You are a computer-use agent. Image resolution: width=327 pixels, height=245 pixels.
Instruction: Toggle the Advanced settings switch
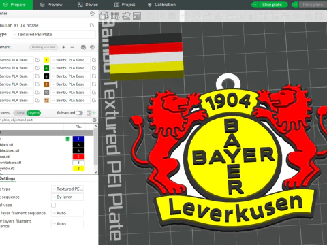(79, 113)
